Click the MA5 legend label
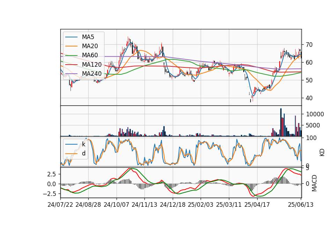The width and height of the screenshot is (335, 241). (88, 37)
